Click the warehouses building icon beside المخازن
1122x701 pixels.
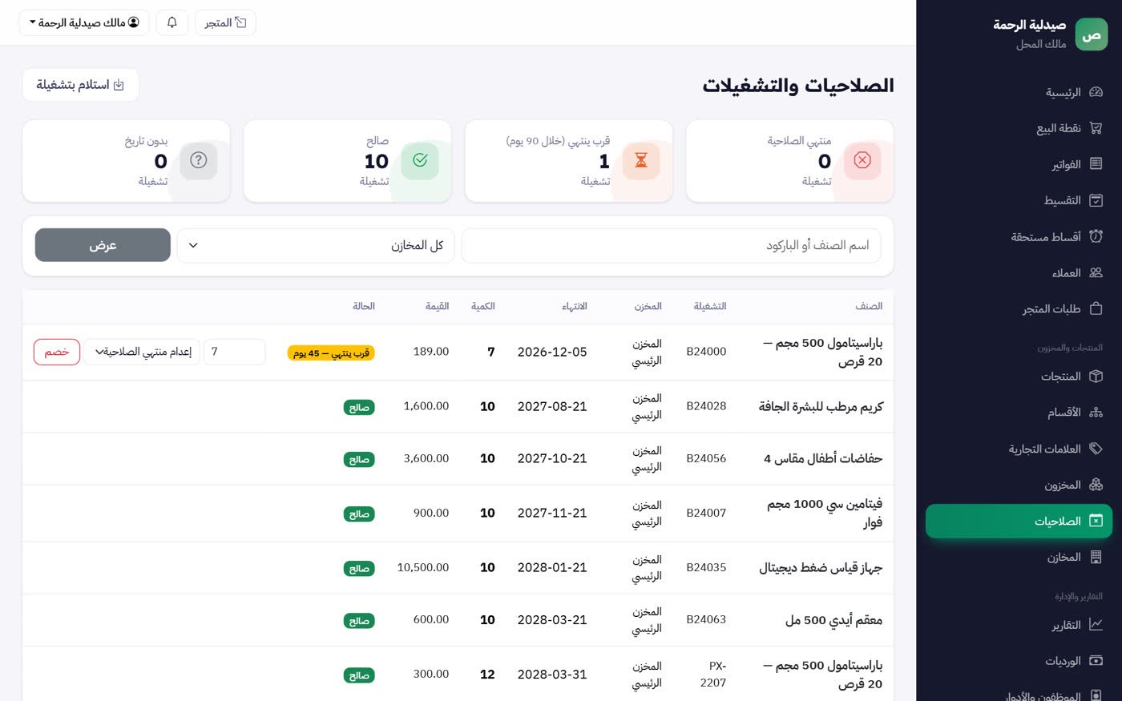click(x=1096, y=557)
